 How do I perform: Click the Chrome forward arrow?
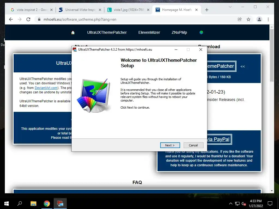tap(20, 19)
